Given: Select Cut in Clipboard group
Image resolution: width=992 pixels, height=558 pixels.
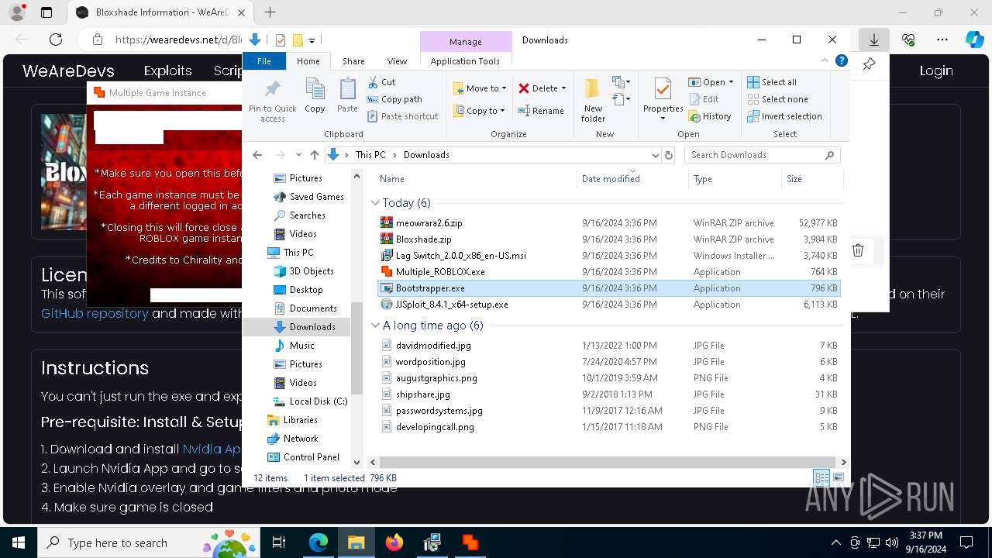Looking at the screenshot, I should click(381, 82).
